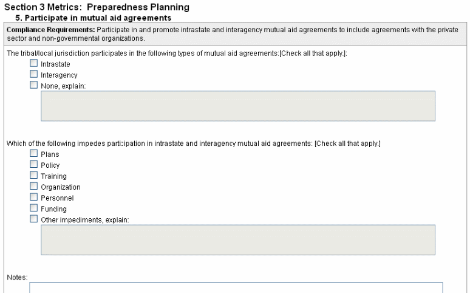The height and width of the screenshot is (293, 470).
Task: Mark the Organization checkbox
Action: pos(33,187)
